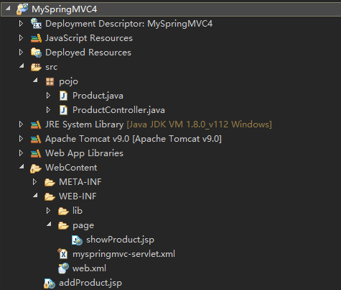Select the src label
Image resolution: width=341 pixels, height=290 pixels.
52,67
